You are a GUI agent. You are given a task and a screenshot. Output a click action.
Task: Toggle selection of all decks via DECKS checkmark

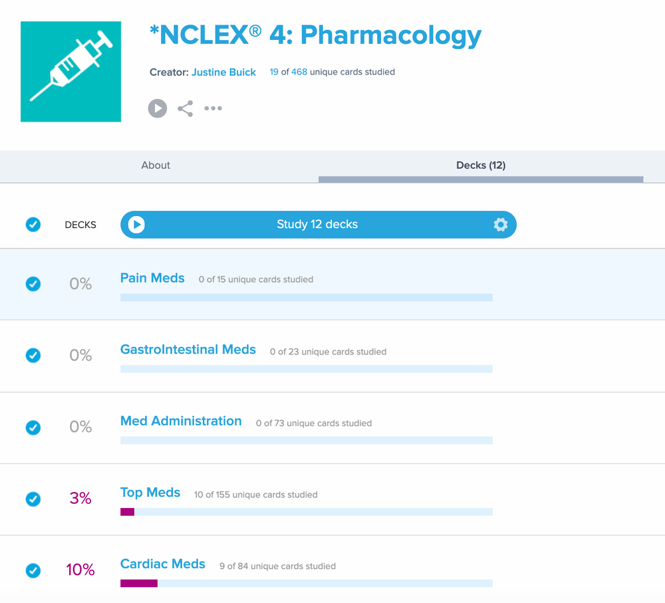point(33,225)
